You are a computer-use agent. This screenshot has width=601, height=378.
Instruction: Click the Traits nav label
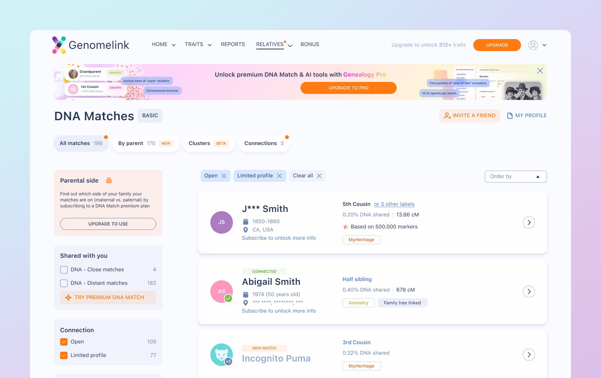click(194, 44)
